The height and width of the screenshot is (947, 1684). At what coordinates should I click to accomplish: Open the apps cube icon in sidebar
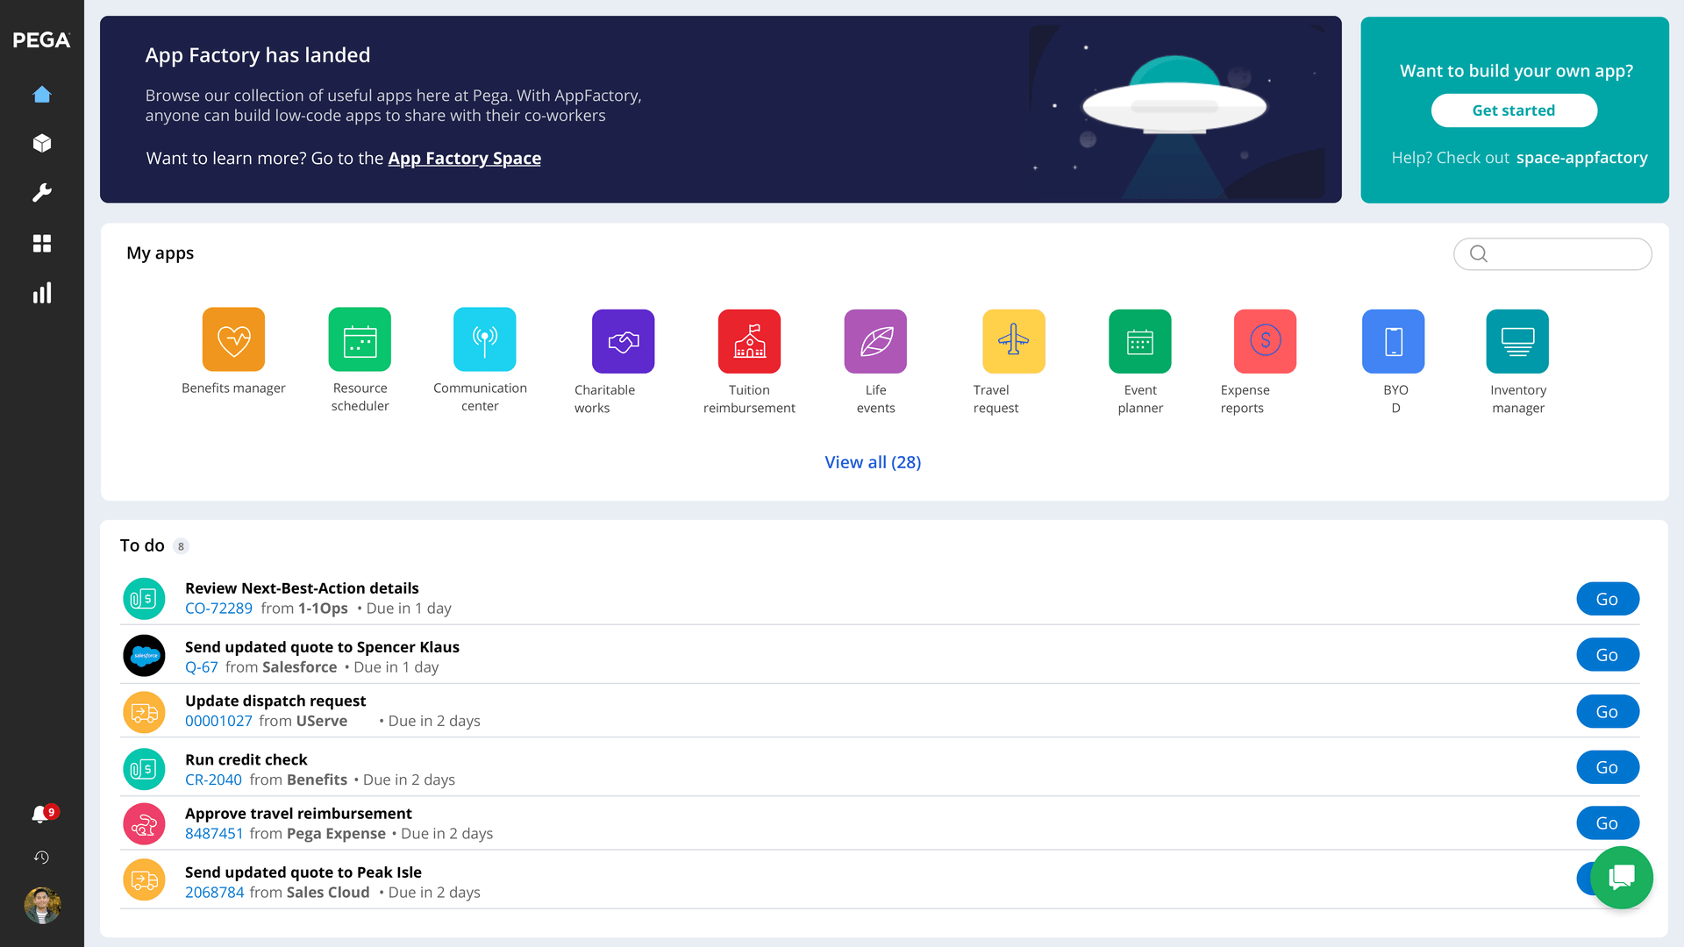coord(41,143)
